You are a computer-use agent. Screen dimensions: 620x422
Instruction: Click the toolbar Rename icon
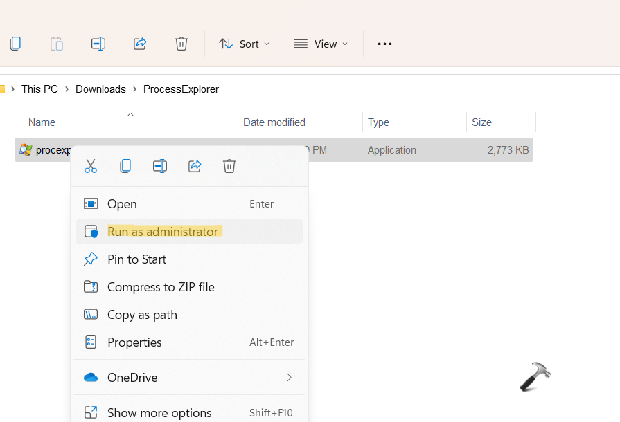click(x=98, y=44)
